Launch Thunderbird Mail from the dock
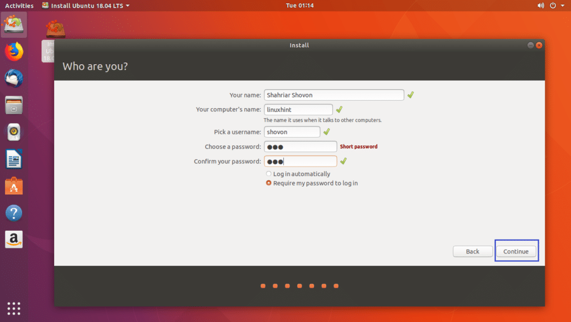The image size is (571, 322). click(13, 78)
